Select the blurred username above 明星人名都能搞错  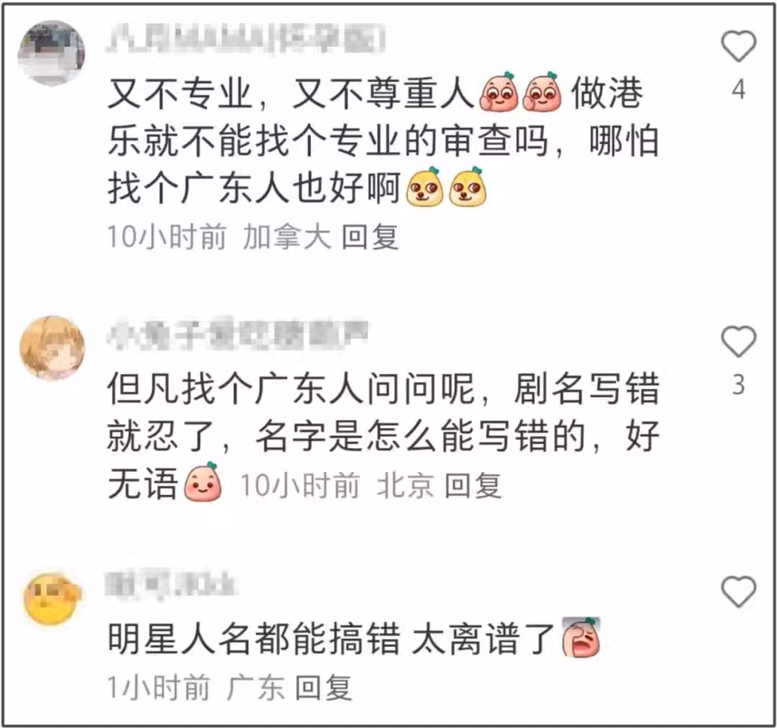171,584
